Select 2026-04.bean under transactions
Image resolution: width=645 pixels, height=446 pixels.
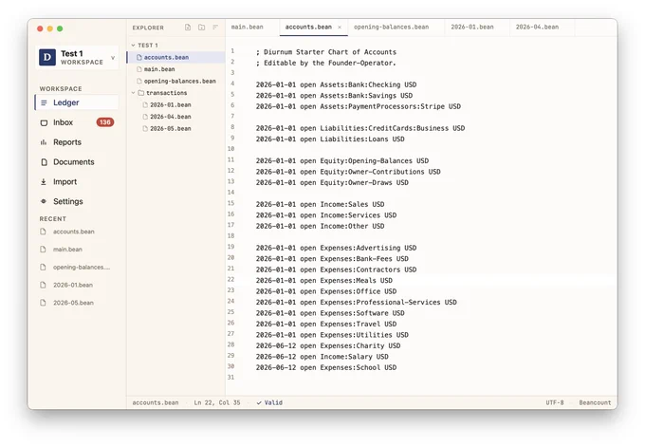(175, 117)
